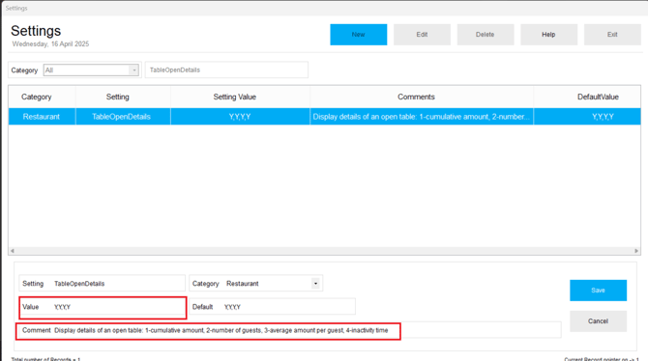Select the Restaurant cell in the table row
This screenshot has width=648, height=361.
(x=42, y=117)
